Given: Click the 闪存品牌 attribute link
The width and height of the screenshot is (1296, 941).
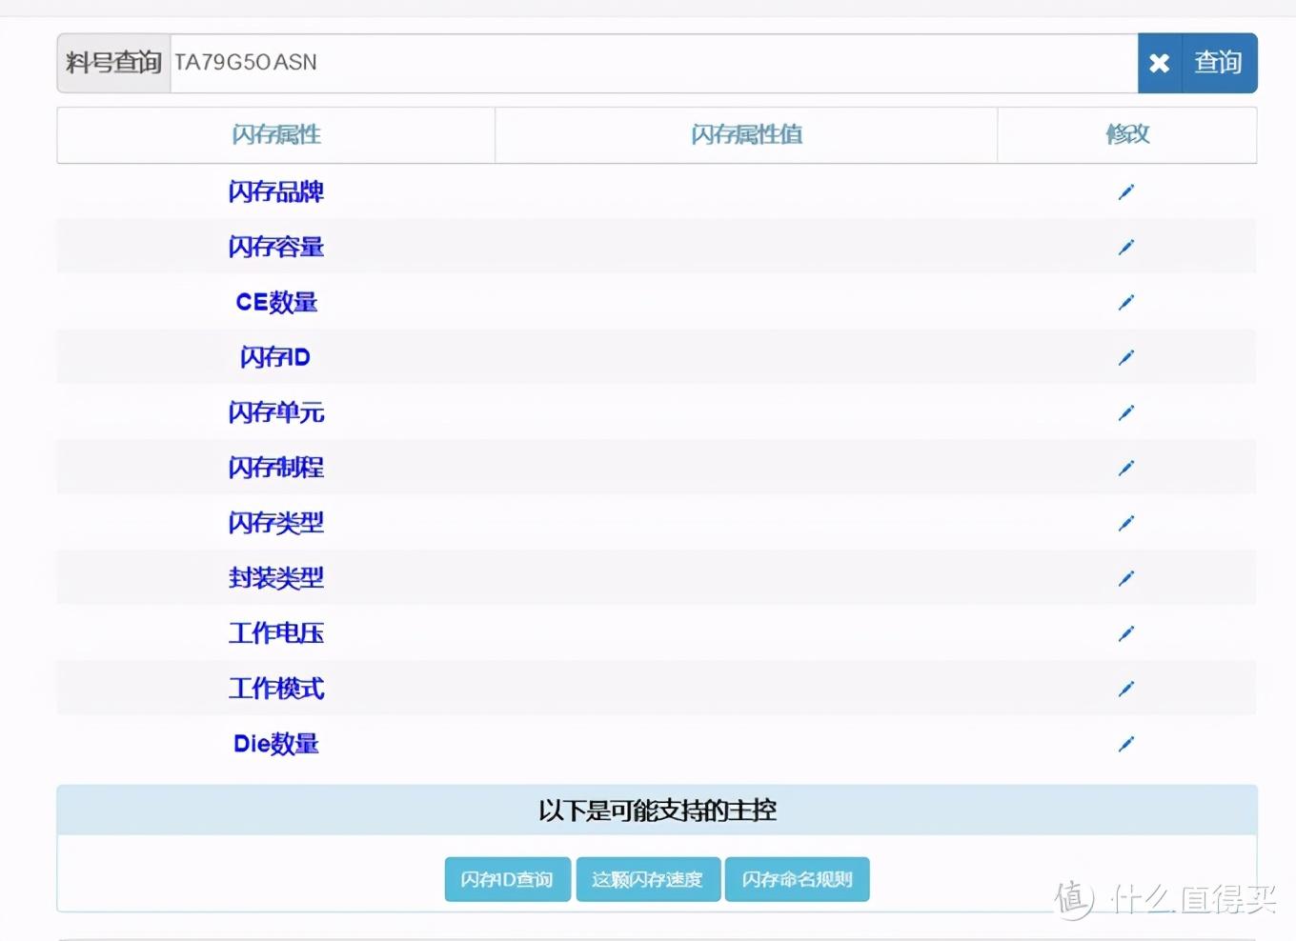Looking at the screenshot, I should tap(276, 191).
